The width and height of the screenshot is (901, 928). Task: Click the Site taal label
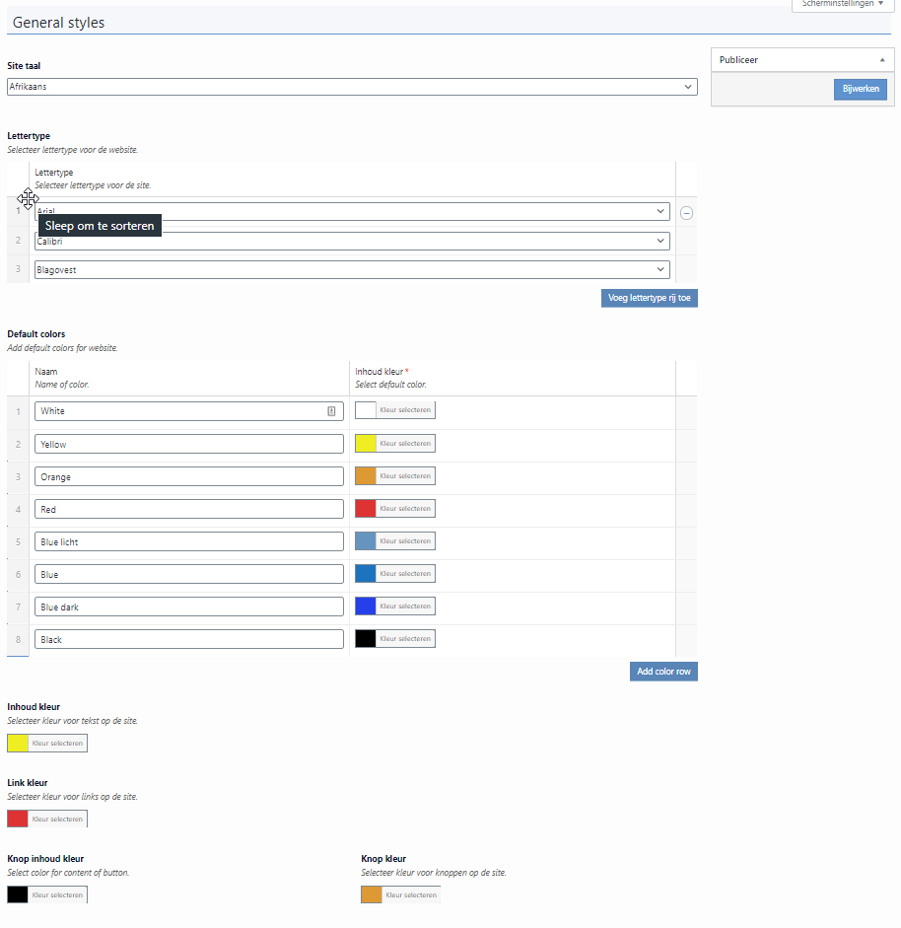[x=24, y=66]
